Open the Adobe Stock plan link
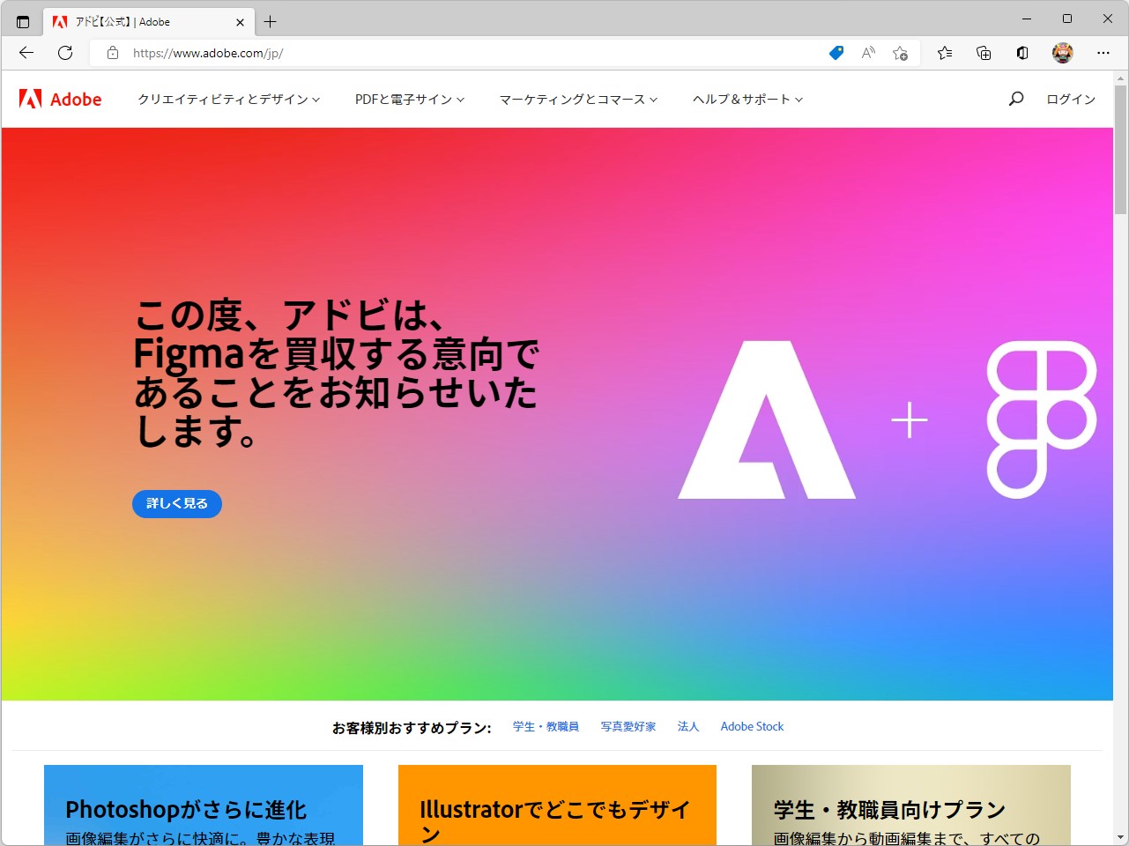The width and height of the screenshot is (1129, 846). pos(752,726)
